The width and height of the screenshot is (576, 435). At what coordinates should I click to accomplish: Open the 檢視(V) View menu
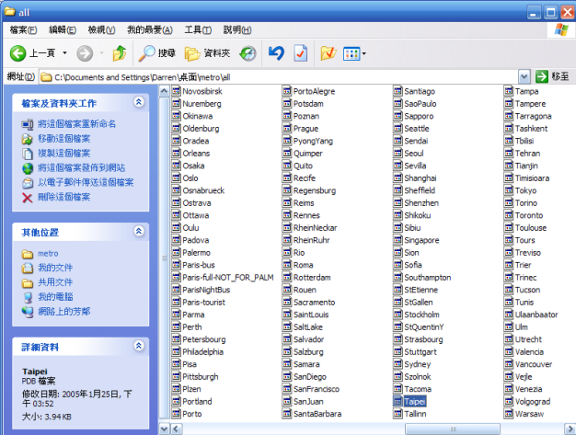101,30
